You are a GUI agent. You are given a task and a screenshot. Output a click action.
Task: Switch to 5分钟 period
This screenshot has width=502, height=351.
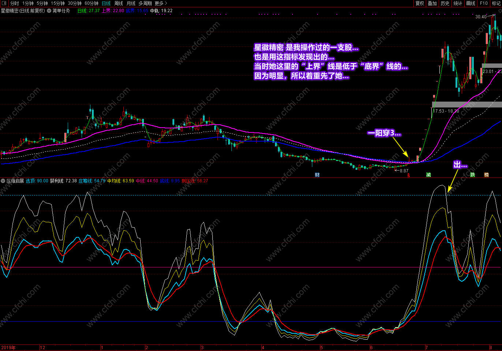(42, 3)
